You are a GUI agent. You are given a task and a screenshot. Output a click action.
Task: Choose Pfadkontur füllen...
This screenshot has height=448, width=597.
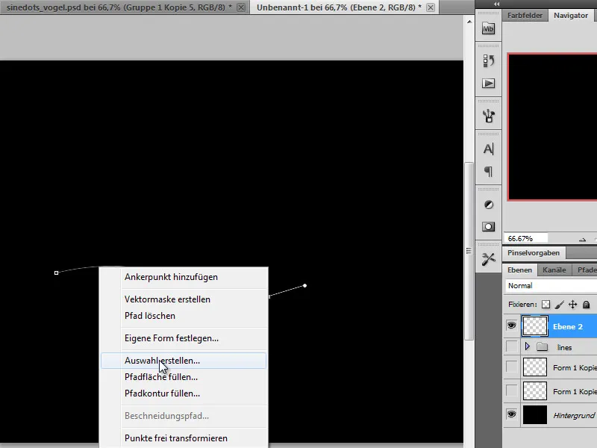tap(162, 393)
